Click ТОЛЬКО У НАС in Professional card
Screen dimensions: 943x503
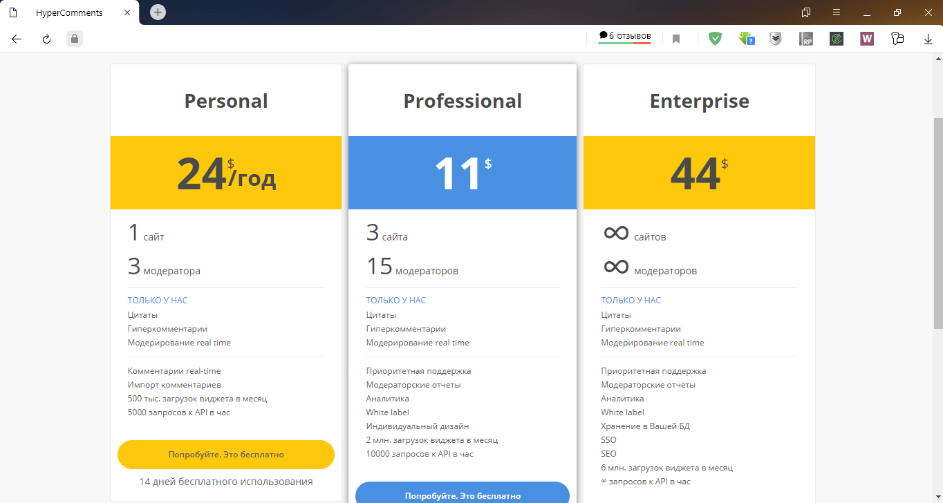pyautogui.click(x=396, y=301)
